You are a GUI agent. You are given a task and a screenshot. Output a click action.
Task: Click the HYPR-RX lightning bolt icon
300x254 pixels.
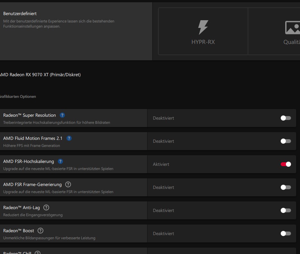click(203, 27)
